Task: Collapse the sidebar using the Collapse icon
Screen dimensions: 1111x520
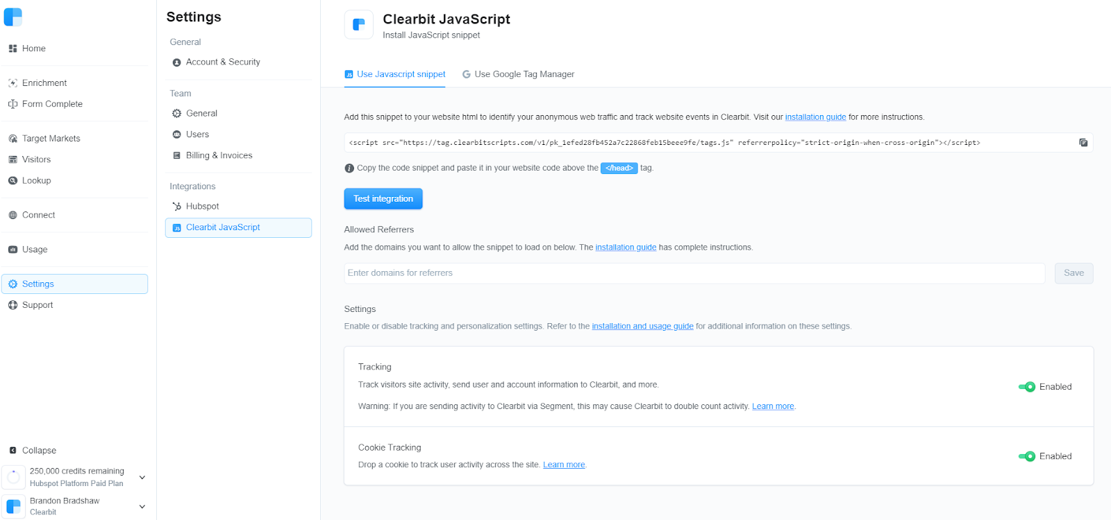Action: (12, 451)
